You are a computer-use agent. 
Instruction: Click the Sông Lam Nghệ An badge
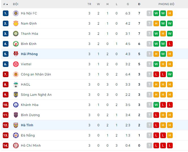coord(16,95)
